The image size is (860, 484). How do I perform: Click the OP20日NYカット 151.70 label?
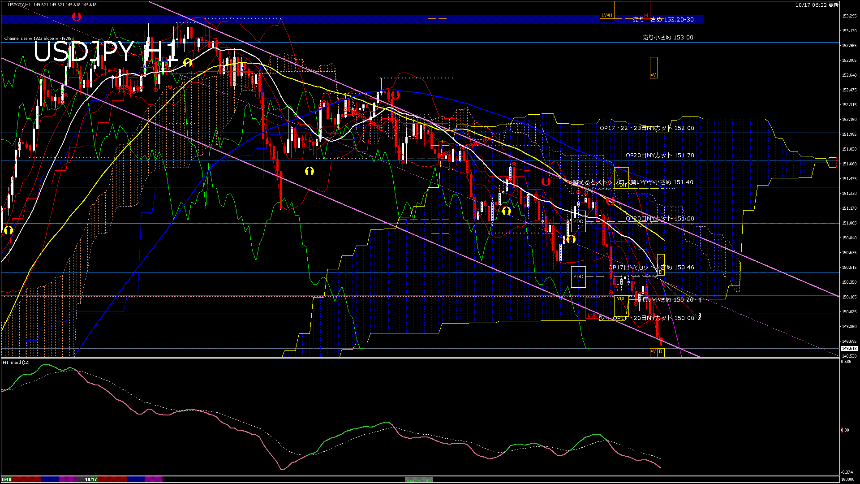659,156
